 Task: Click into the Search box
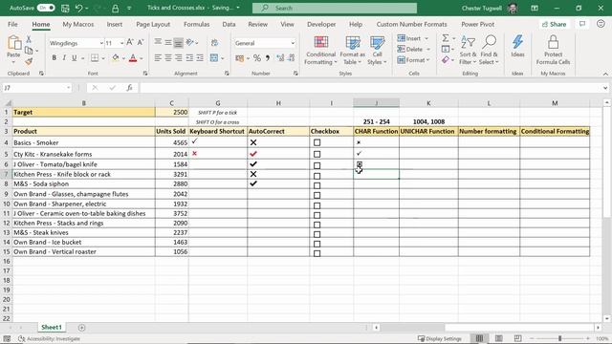tap(335, 8)
